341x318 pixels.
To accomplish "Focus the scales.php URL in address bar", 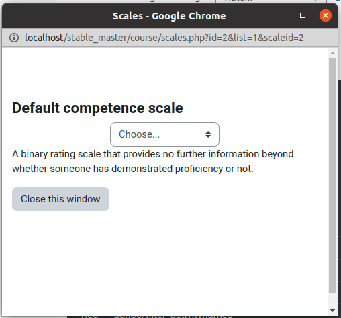I will [164, 38].
